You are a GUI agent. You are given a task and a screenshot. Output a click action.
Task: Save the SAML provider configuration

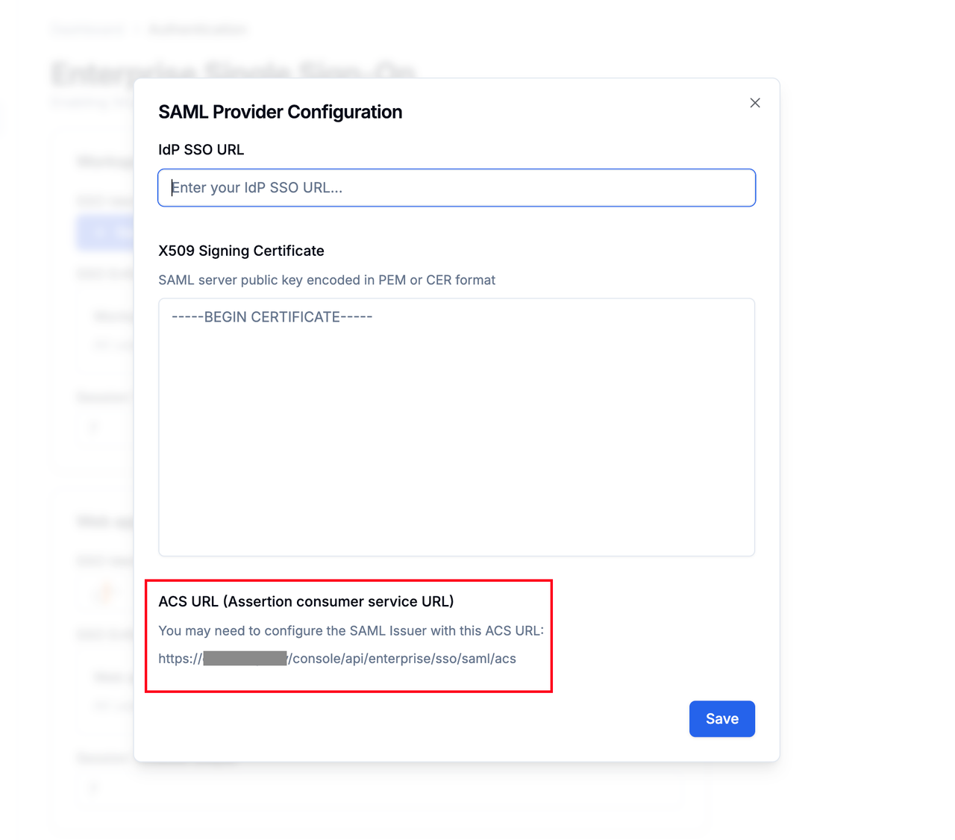point(722,718)
